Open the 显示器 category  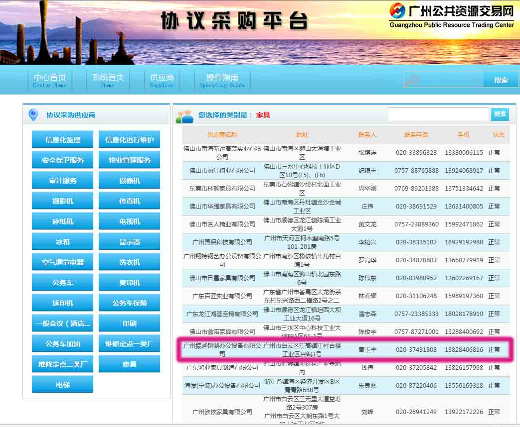tap(129, 242)
